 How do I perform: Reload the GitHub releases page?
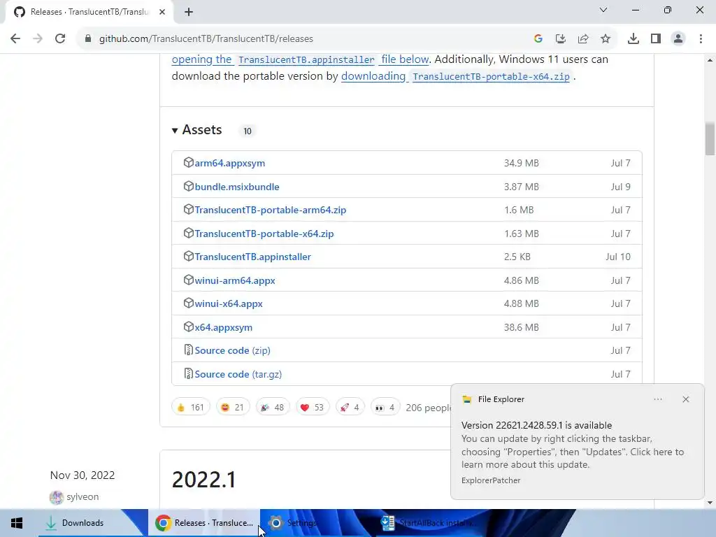60,39
